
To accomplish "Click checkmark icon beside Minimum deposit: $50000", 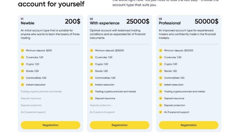I will [x=161, y=50].
